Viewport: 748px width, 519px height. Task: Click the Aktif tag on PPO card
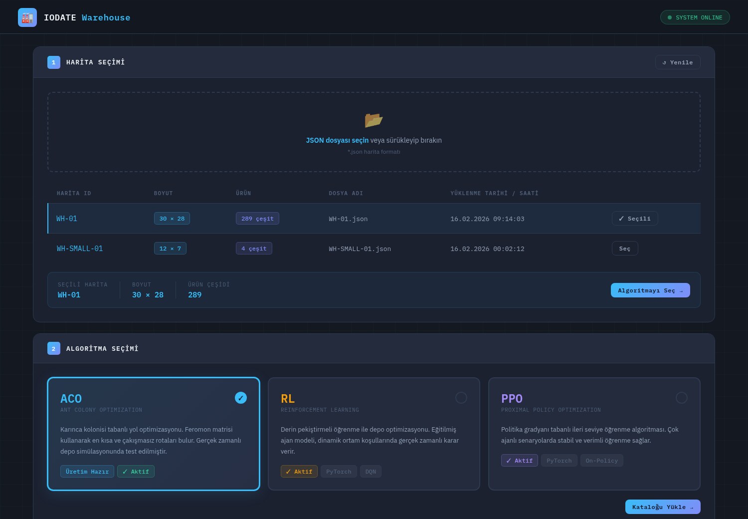[x=520, y=461]
